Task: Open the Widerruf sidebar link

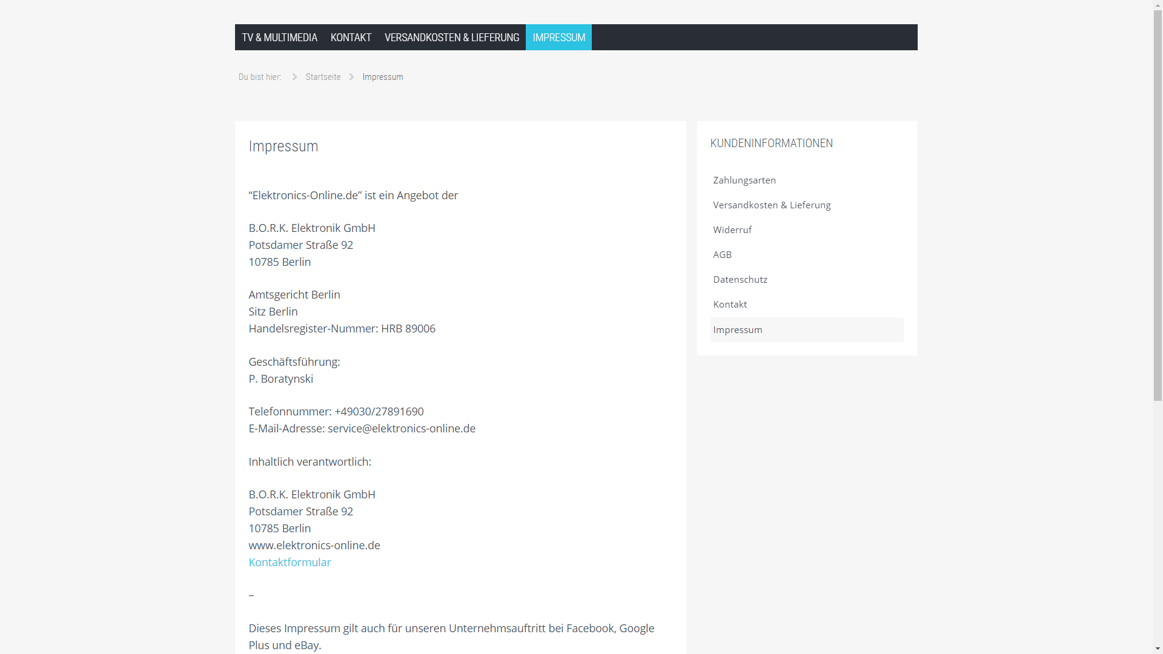Action: 806,230
